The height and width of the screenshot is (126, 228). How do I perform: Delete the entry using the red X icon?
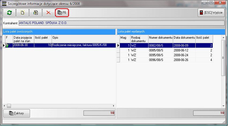(48, 13)
